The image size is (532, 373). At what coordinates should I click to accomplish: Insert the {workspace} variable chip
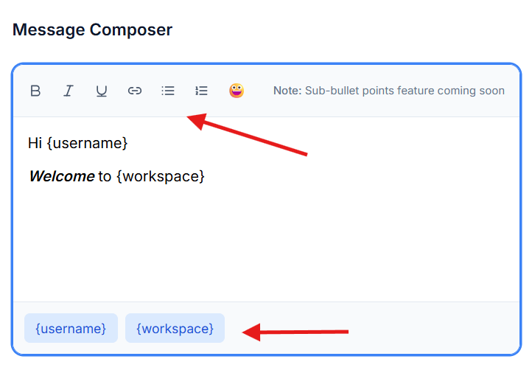click(175, 328)
